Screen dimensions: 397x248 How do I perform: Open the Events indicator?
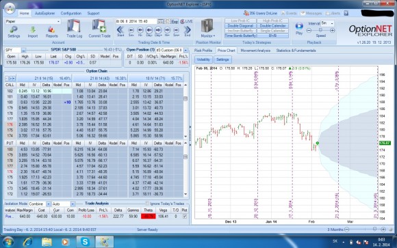(x=289, y=13)
